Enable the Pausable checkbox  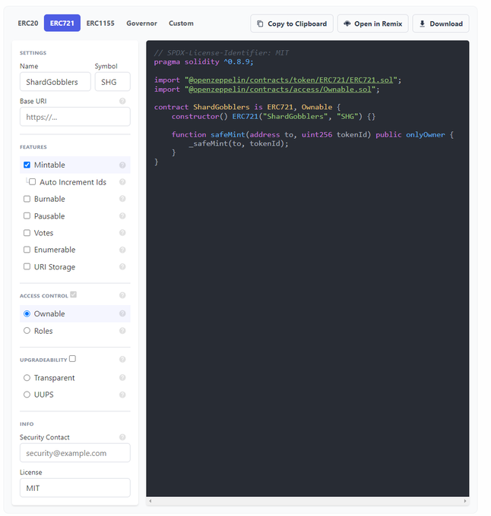27,216
